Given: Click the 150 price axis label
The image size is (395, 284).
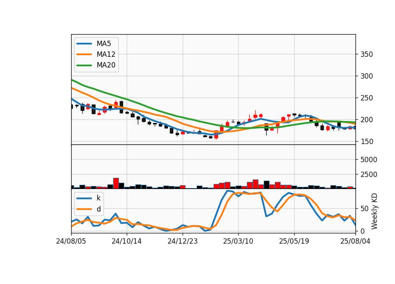Looking at the screenshot, I should pos(367,141).
